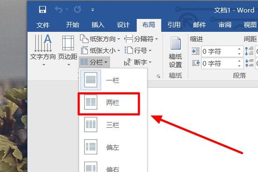This screenshot has width=258, height=172.
Task: Customize the Quick Access Toolbar
Action: pyautogui.click(x=93, y=10)
